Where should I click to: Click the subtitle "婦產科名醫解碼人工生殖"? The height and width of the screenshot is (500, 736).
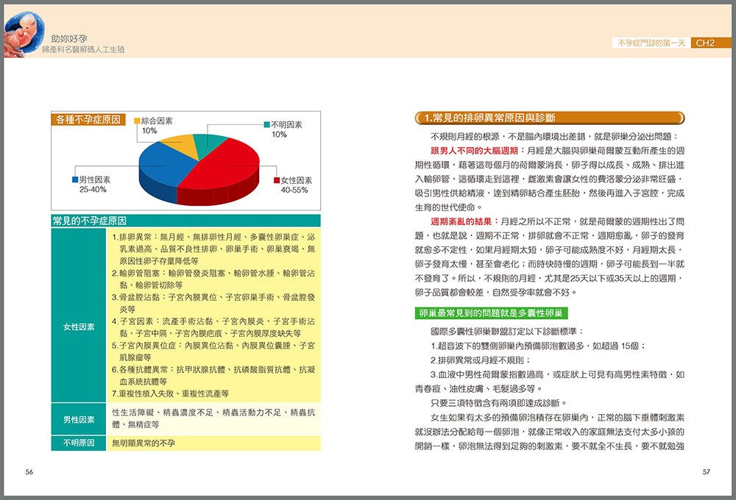pyautogui.click(x=83, y=49)
